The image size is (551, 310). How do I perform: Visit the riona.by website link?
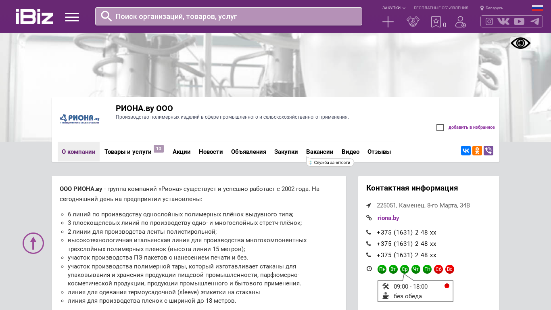388,218
